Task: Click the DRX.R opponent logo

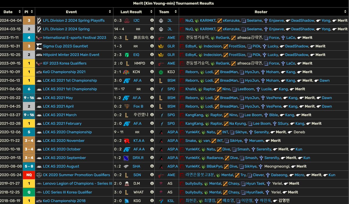Action: pyautogui.click(x=127, y=158)
